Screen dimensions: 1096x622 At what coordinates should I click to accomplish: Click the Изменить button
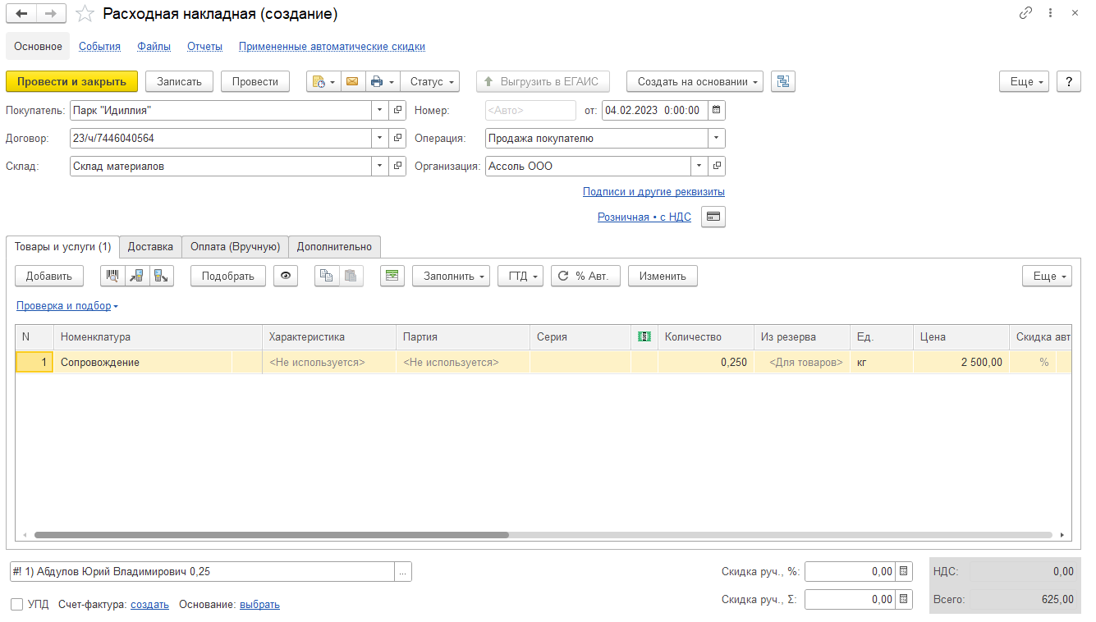pyautogui.click(x=663, y=276)
